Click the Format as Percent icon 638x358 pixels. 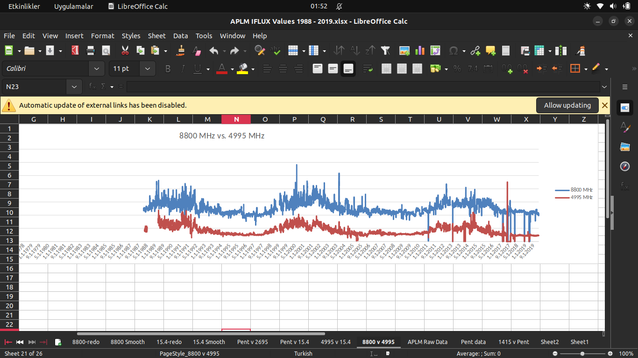coord(457,69)
